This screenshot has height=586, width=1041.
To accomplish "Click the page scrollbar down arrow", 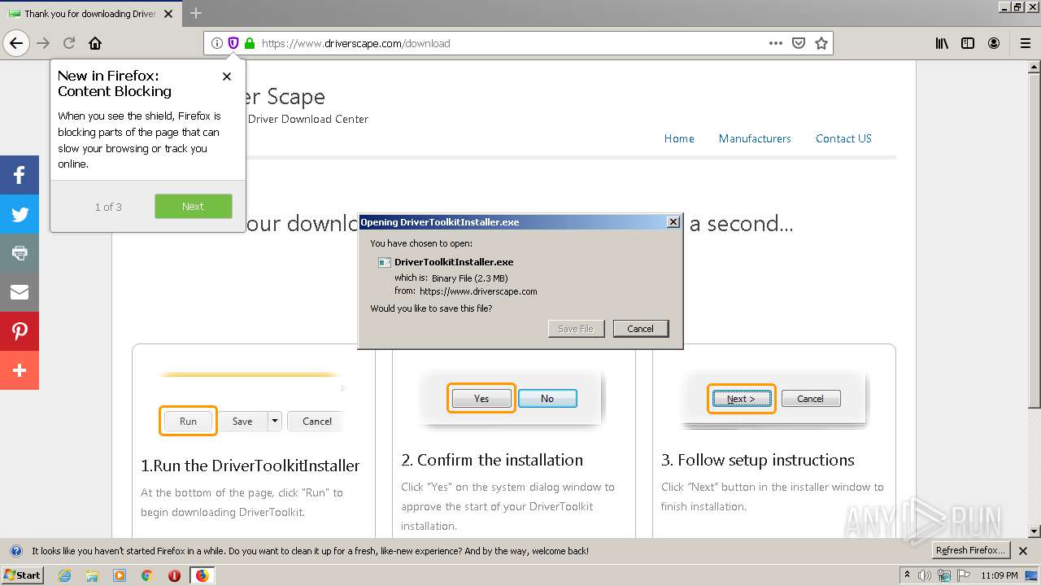I will 1034,532.
